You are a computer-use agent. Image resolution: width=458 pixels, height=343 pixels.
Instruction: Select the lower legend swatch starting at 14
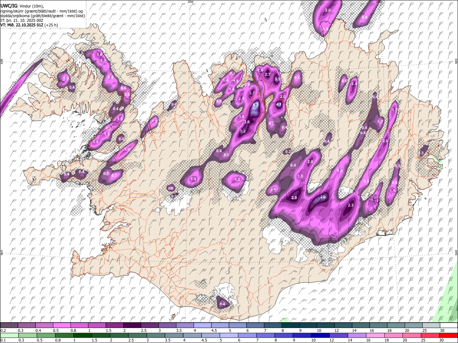(x=357, y=335)
